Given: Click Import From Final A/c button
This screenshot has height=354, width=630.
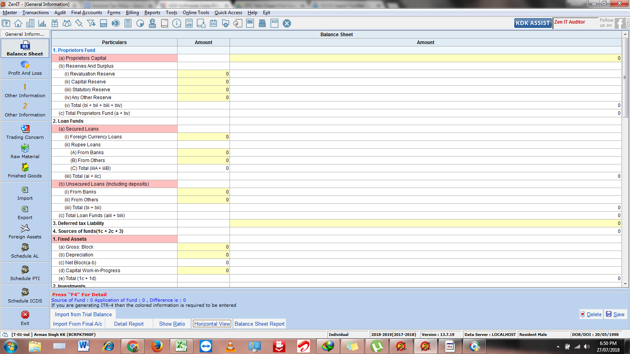Looking at the screenshot, I should (78, 324).
